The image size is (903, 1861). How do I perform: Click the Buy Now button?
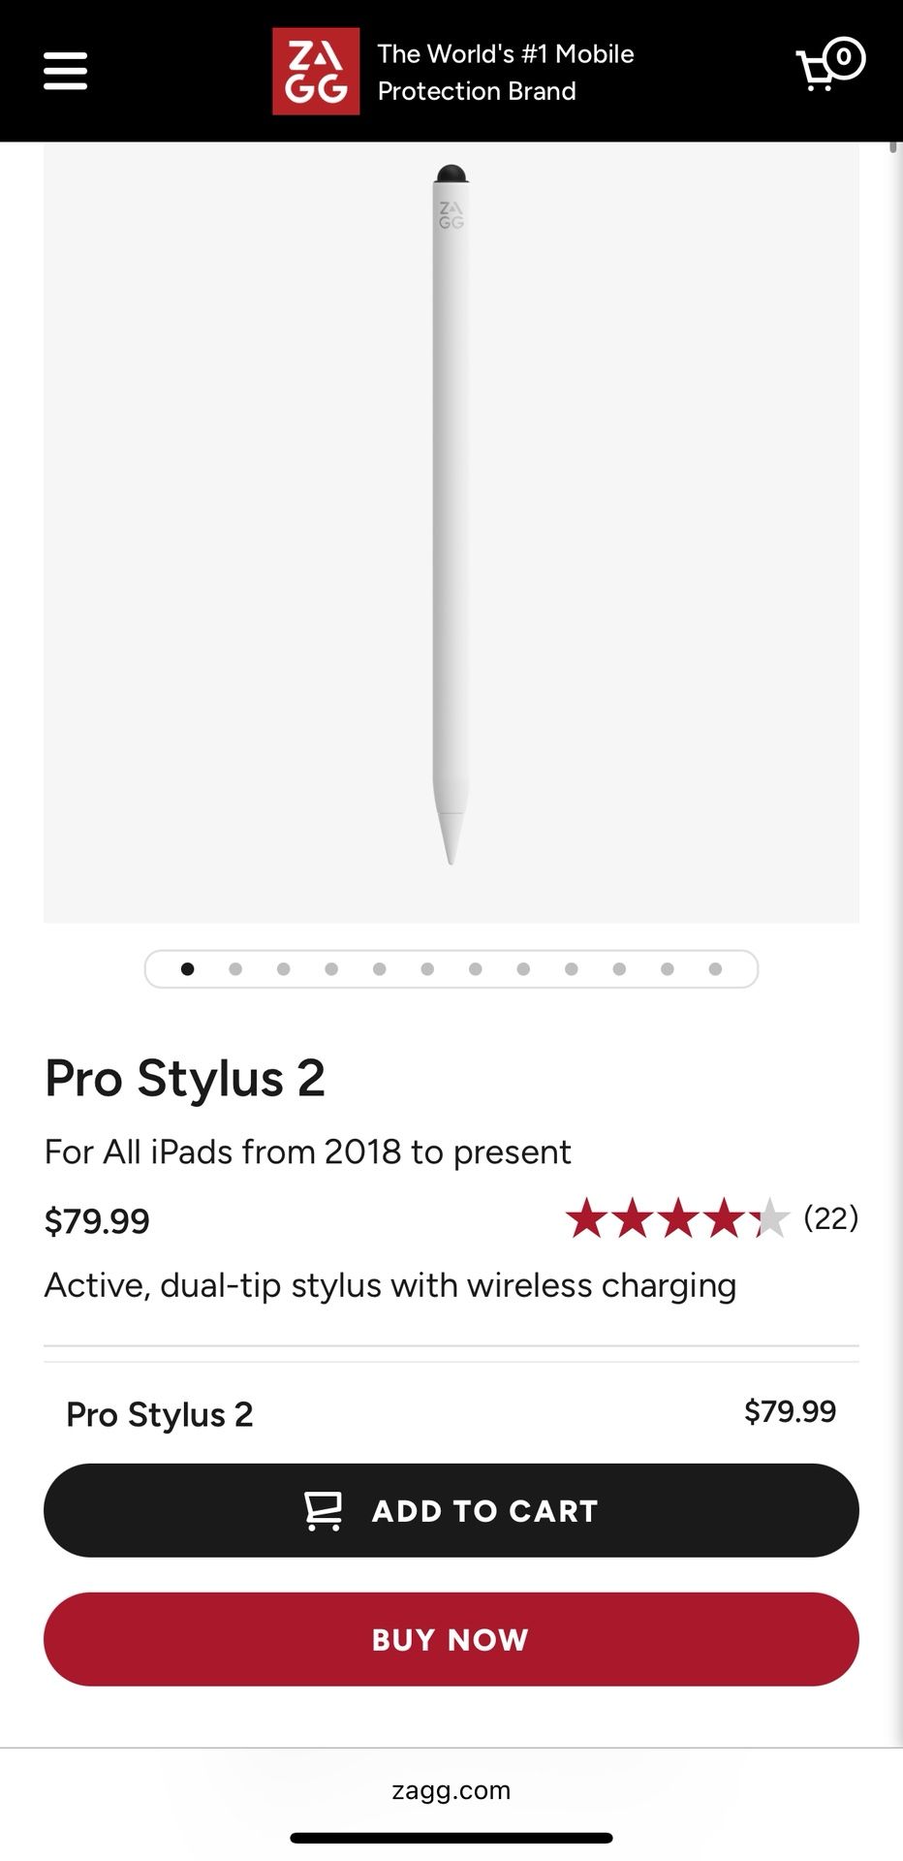coord(451,1639)
